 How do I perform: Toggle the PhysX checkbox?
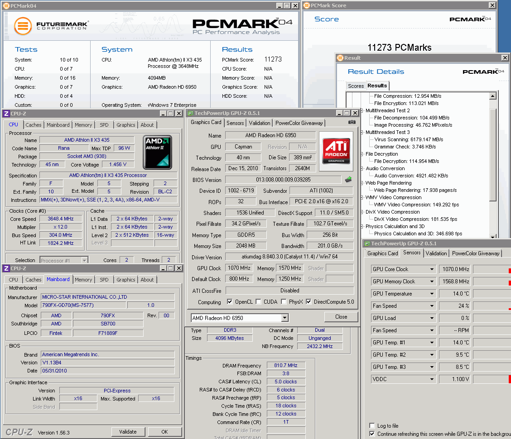(x=284, y=301)
